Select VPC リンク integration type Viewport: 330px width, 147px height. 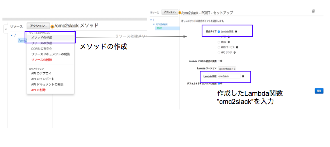pyautogui.click(x=219, y=52)
